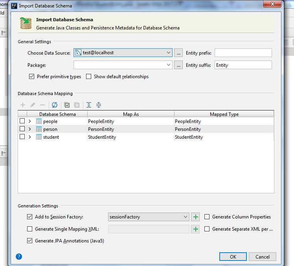Click the remove minus icon in toolbar
294x266 pixels.
42,105
